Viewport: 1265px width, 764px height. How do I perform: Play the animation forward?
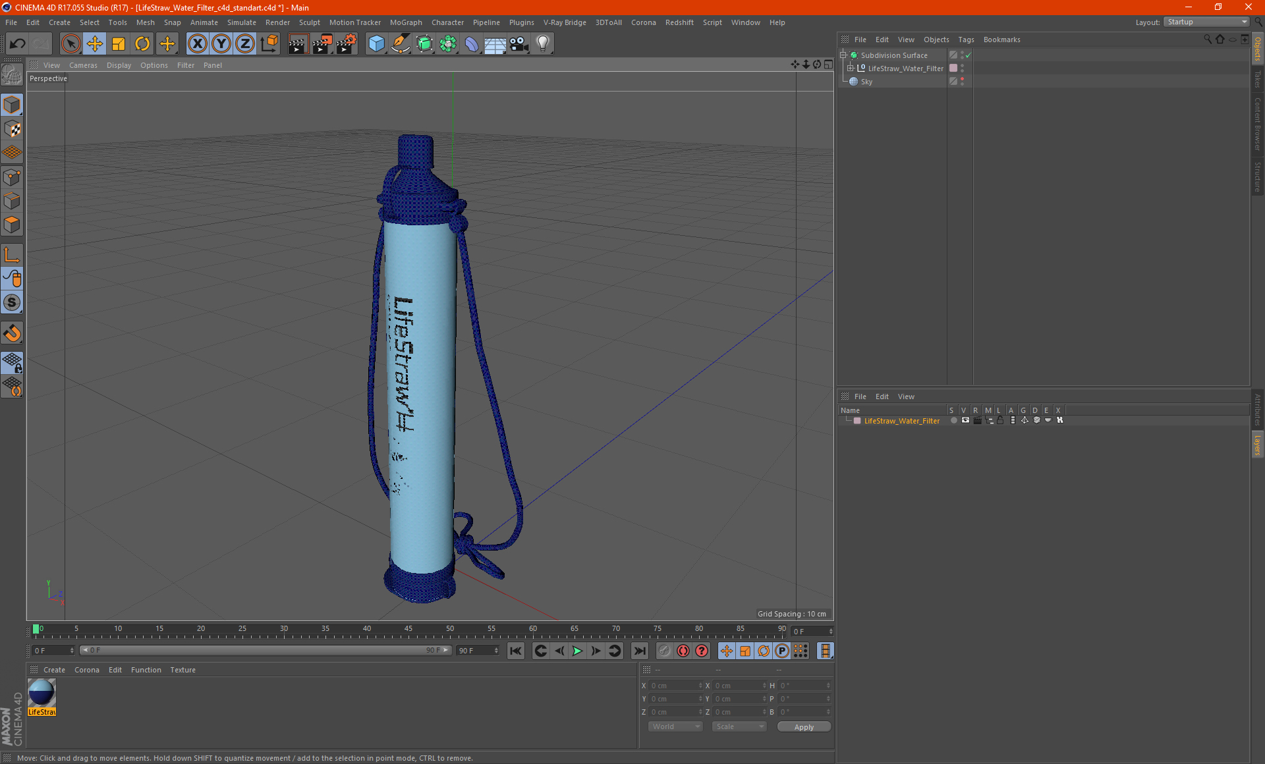[577, 651]
